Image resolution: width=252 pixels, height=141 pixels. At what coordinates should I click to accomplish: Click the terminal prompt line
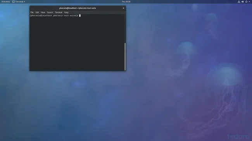55,15
